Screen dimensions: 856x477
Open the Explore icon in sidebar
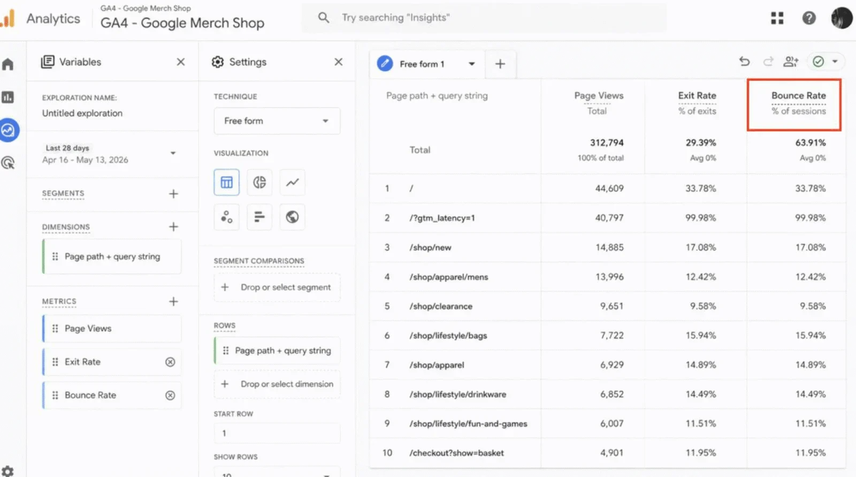coord(8,130)
